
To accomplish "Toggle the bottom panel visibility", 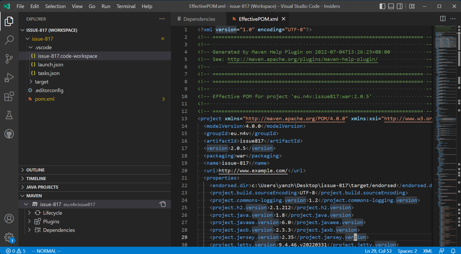I will click(391, 6).
